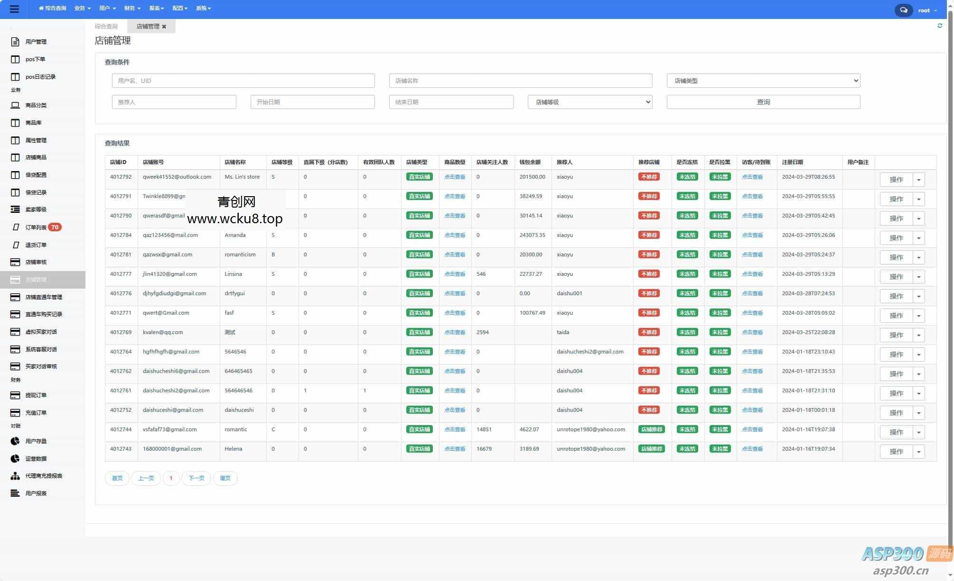Open 操作 dropdown arrow for store 4012792
954x581 pixels.
[x=918, y=180]
